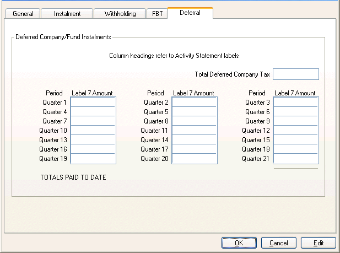This screenshot has width=340, height=253.
Task: Click the Quarter 20 amount field
Action: pos(194,159)
